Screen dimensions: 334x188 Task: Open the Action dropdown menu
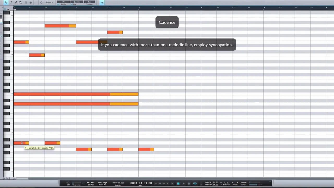[x=49, y=2]
